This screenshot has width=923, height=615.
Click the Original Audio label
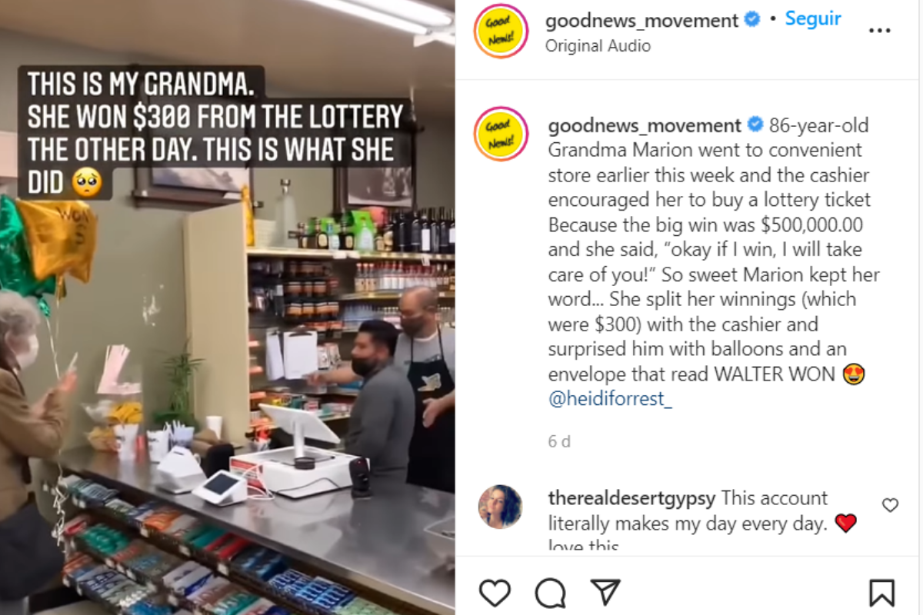coord(598,46)
